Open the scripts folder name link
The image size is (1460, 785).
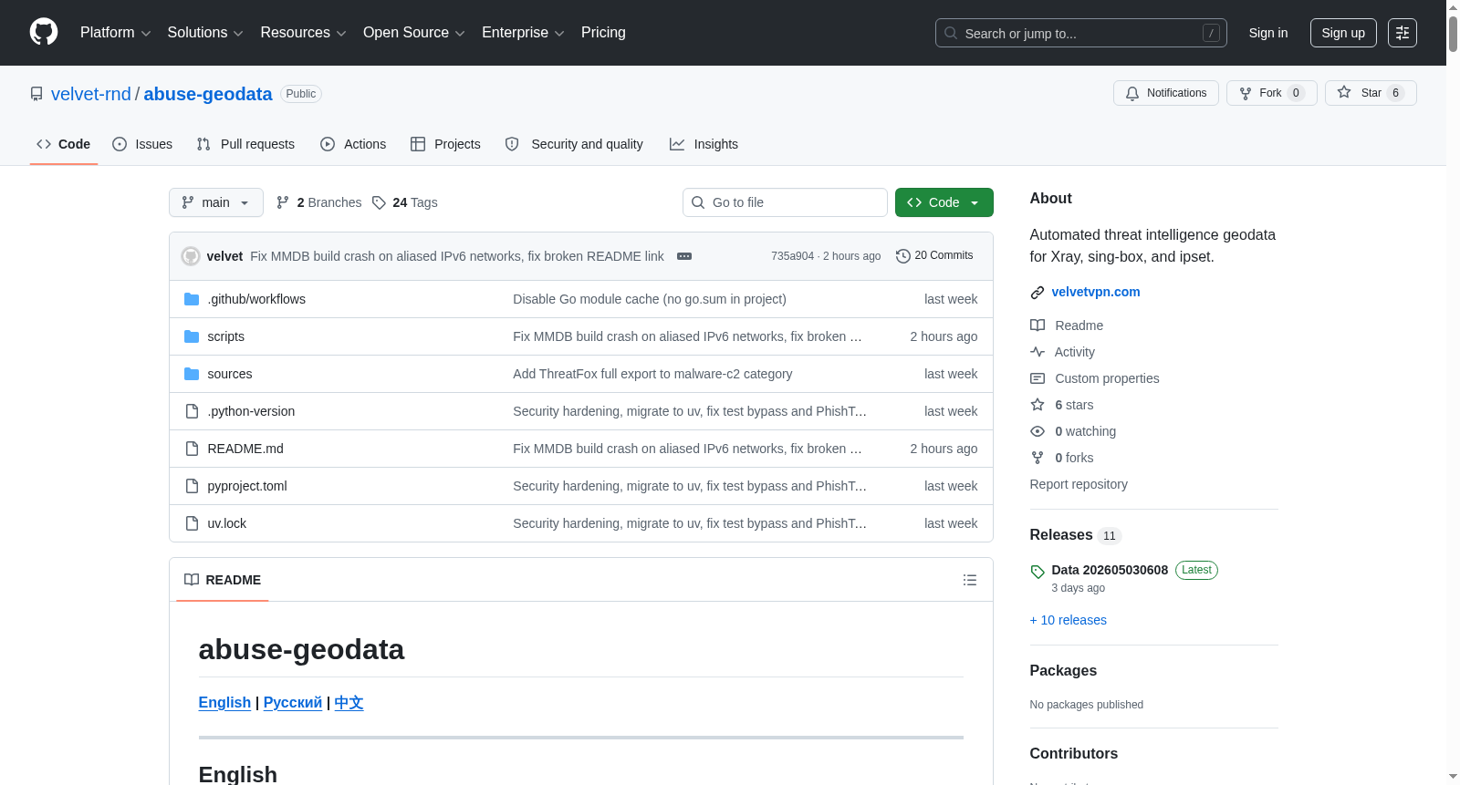point(226,336)
